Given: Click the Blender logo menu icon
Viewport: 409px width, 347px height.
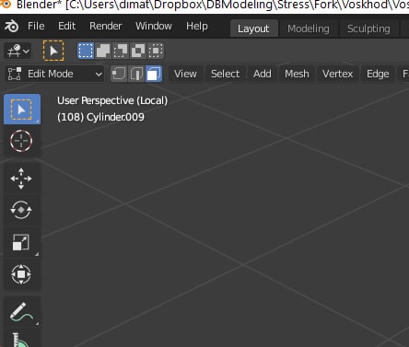Looking at the screenshot, I should 11,26.
